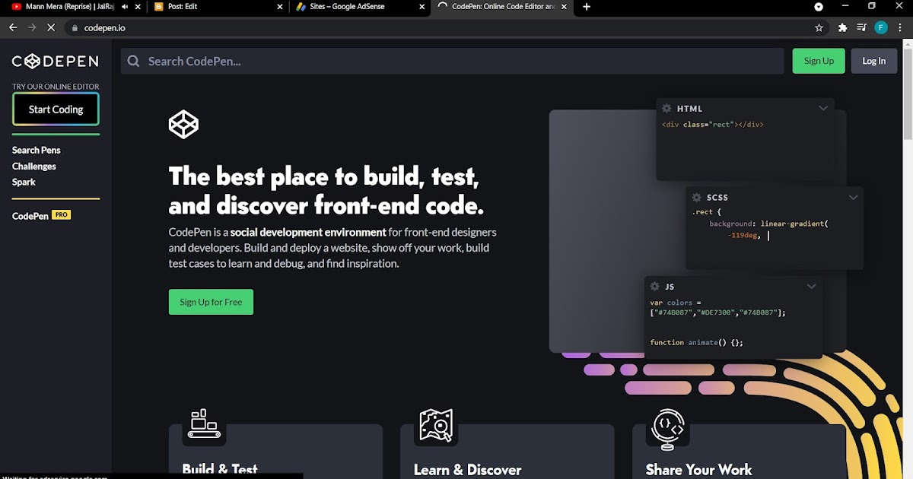Click the Start Coding button
The image size is (913, 479).
[x=55, y=109]
